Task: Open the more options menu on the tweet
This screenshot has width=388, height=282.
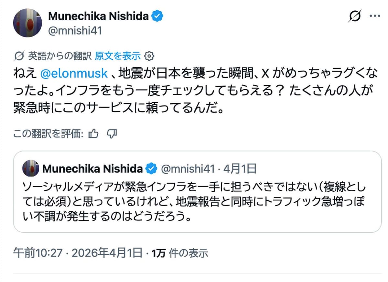Action: pos(375,15)
